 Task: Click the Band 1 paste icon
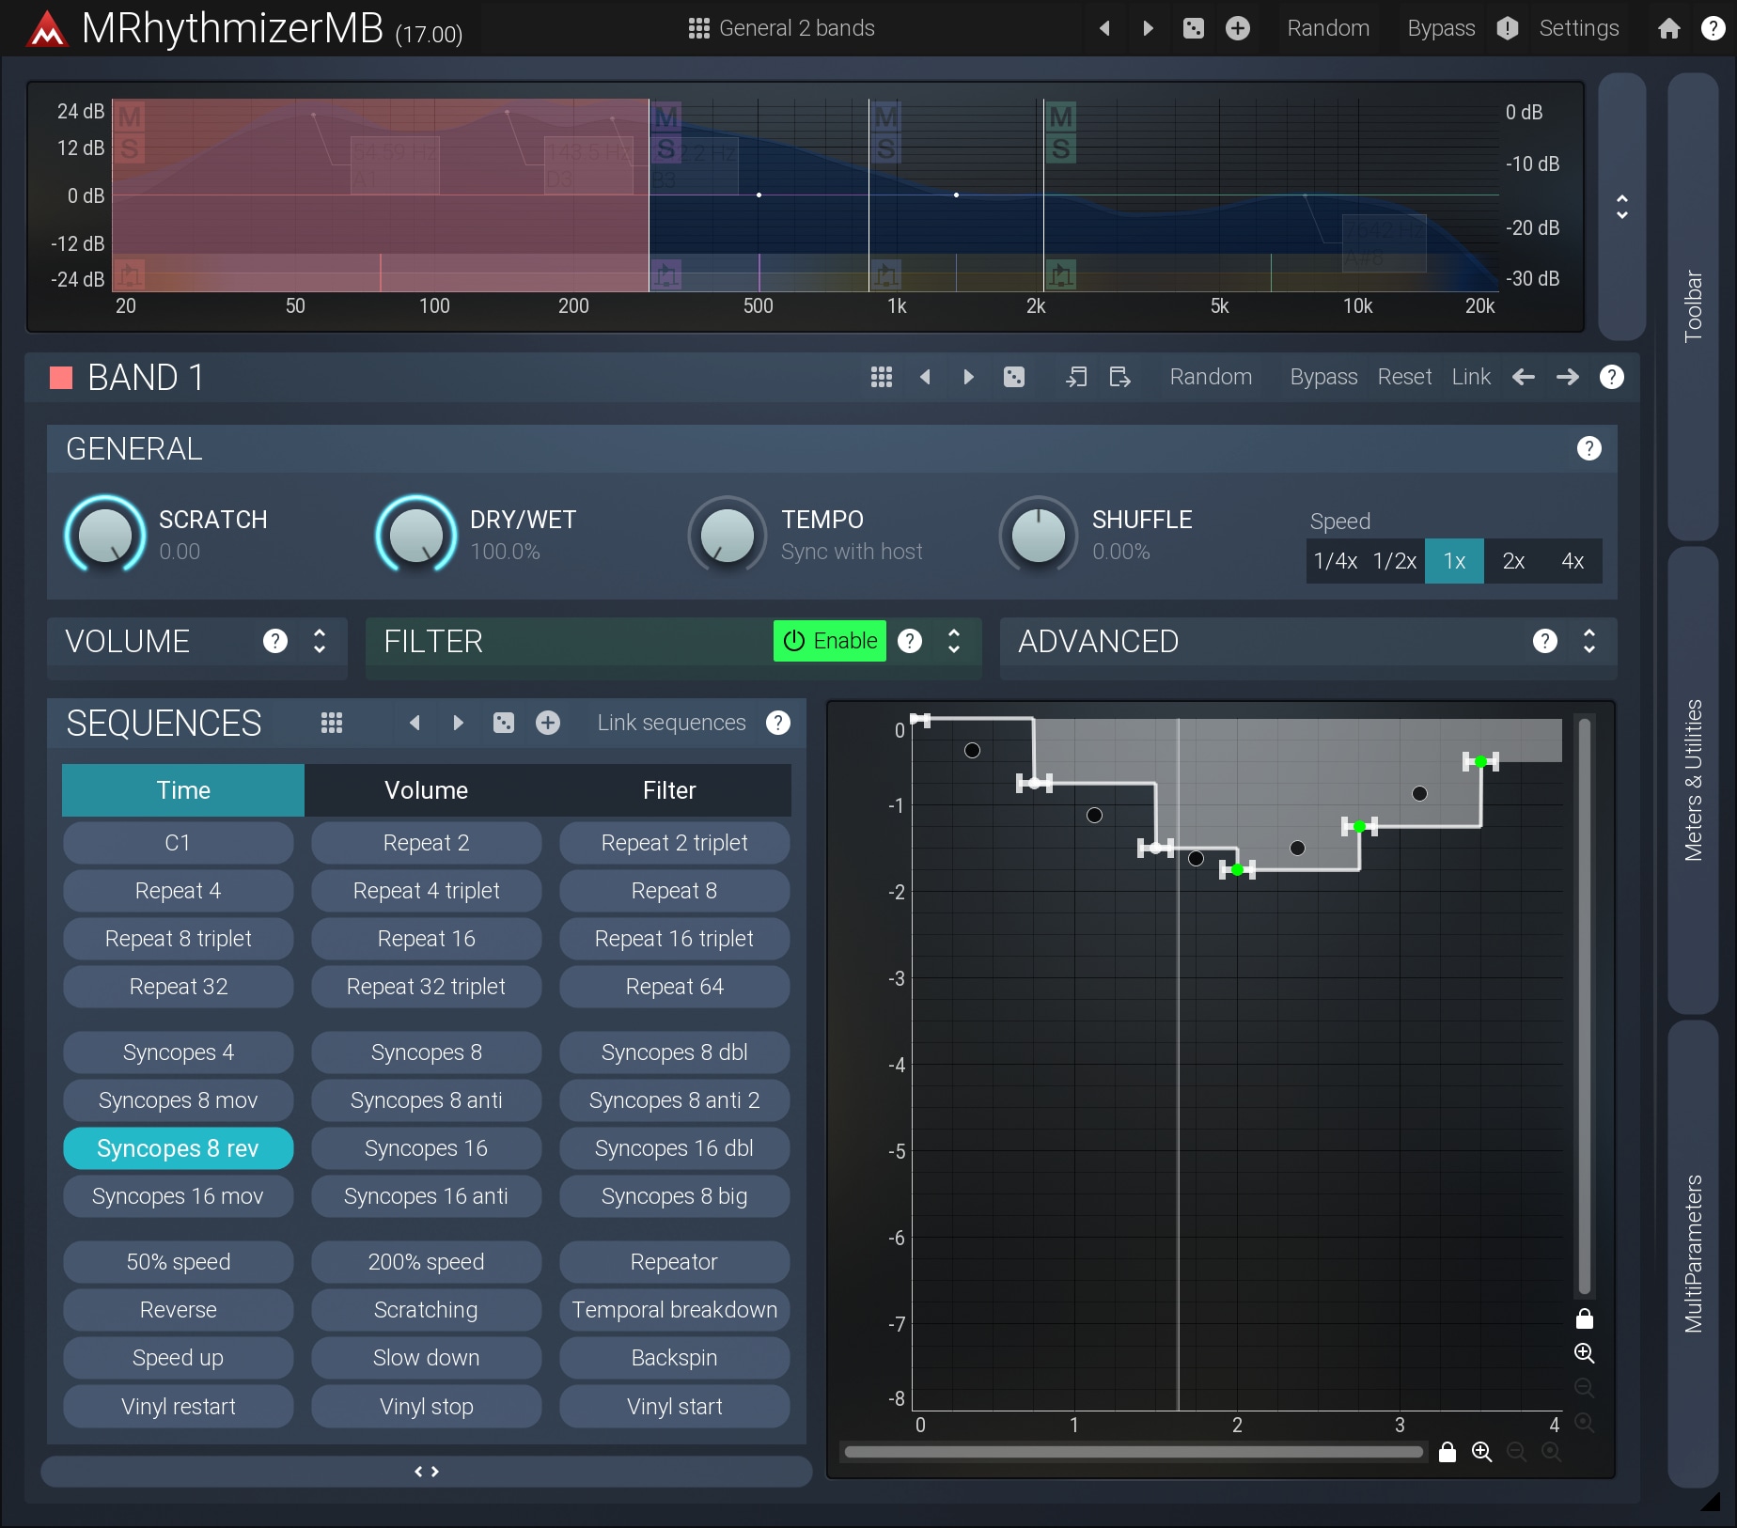tap(1119, 377)
